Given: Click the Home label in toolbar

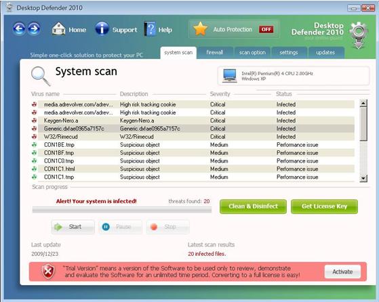Looking at the screenshot, I should tap(77, 30).
